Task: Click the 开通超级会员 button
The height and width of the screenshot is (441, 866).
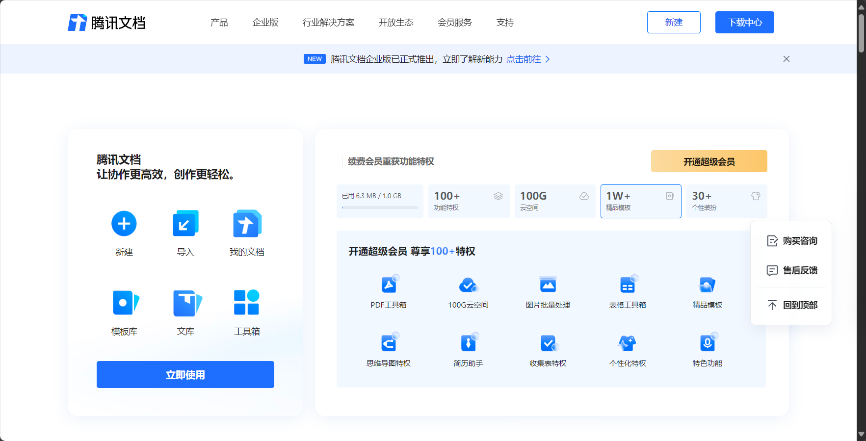Action: click(709, 161)
